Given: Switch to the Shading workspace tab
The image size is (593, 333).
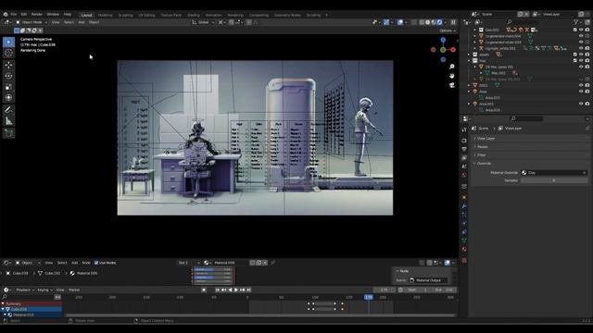Looking at the screenshot, I should point(194,15).
